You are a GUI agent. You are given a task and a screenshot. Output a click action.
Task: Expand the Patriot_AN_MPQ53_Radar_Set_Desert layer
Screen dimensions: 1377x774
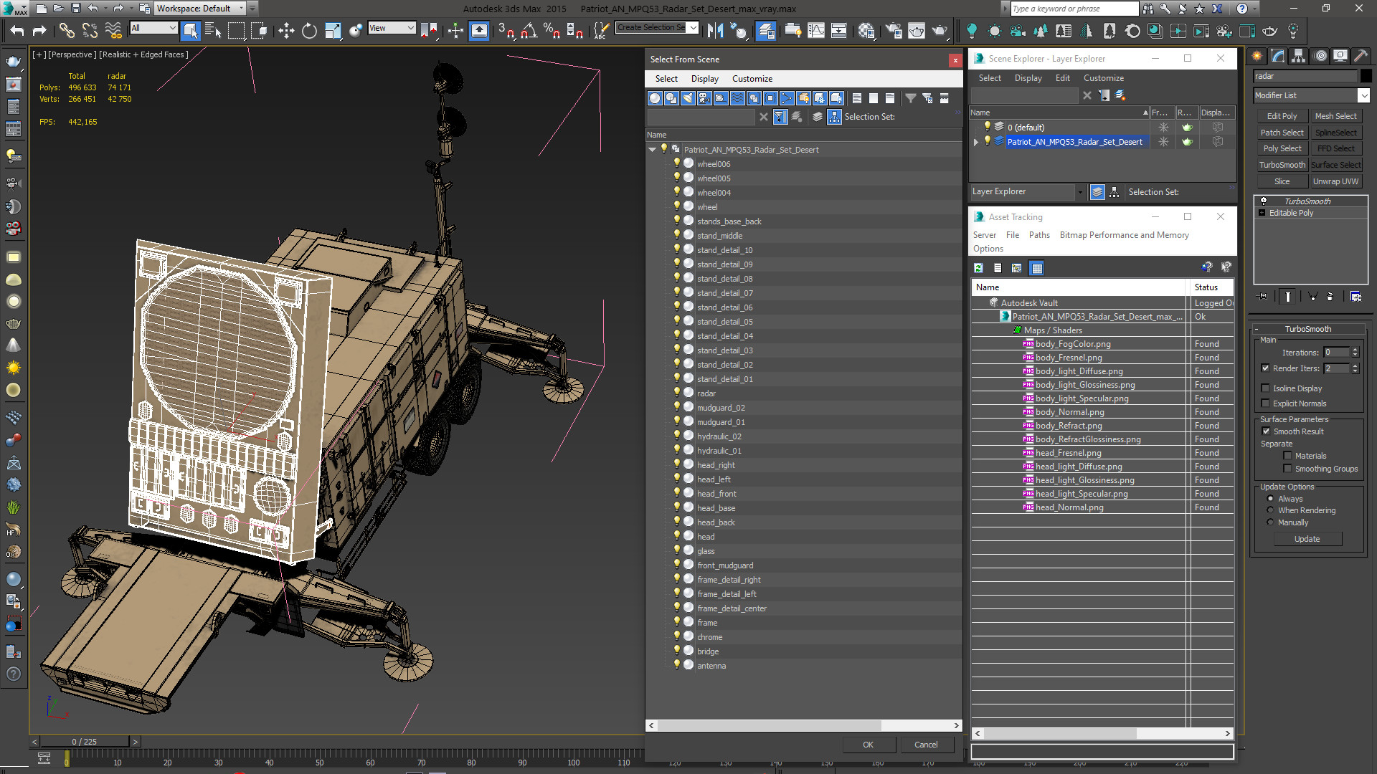pyautogui.click(x=976, y=142)
